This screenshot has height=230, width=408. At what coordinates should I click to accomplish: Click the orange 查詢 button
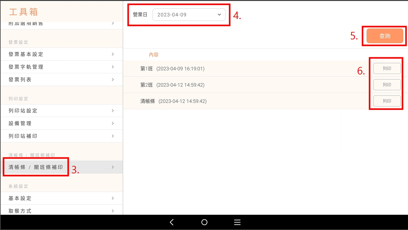click(x=384, y=36)
